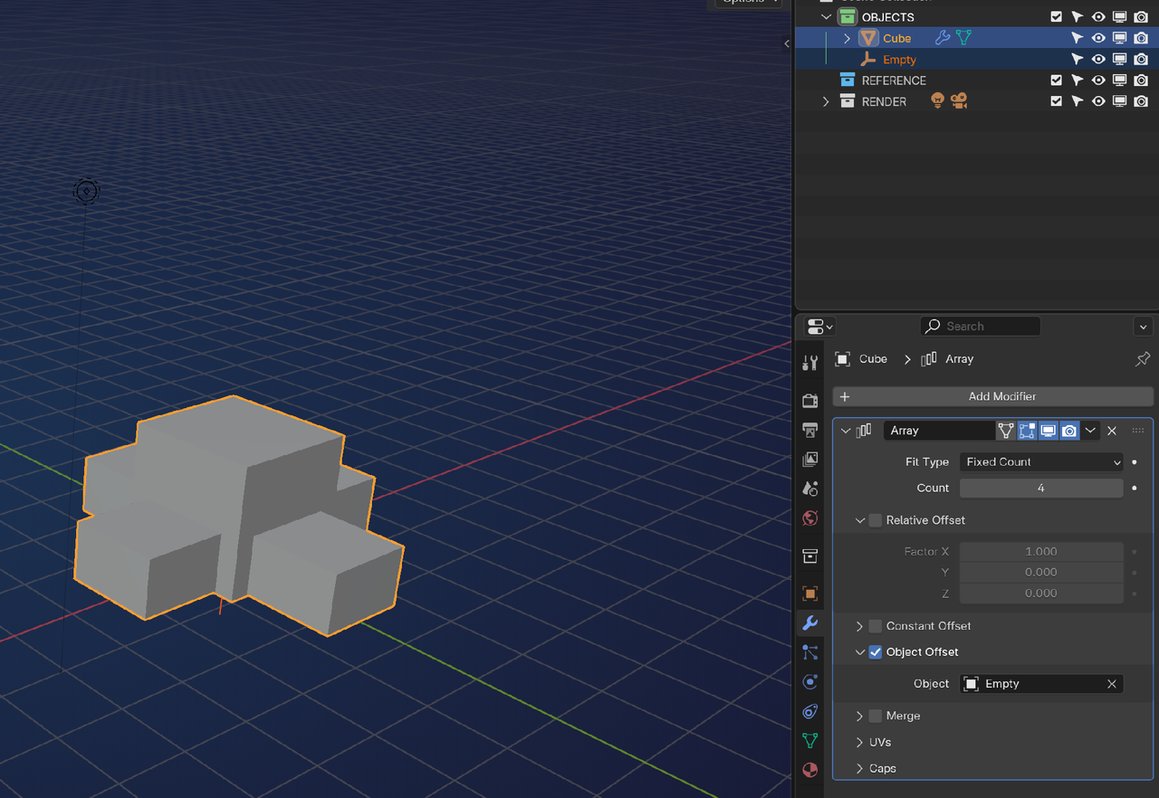
Task: Pin the properties editor context
Action: pos(1142,359)
